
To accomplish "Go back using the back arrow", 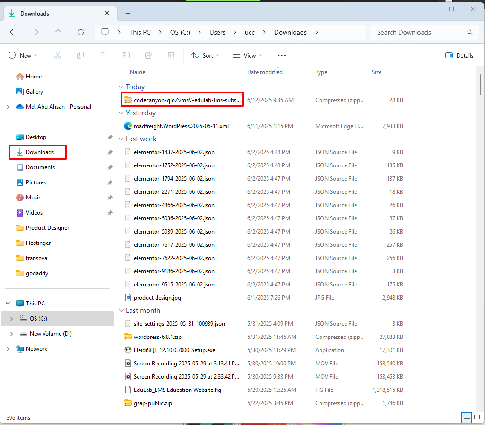I will click(13, 32).
